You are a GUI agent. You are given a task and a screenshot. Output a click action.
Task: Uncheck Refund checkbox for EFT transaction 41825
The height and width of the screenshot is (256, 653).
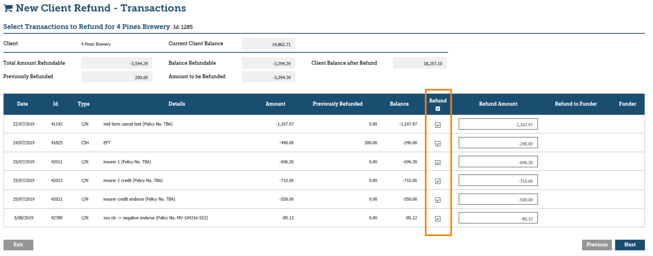[438, 144]
